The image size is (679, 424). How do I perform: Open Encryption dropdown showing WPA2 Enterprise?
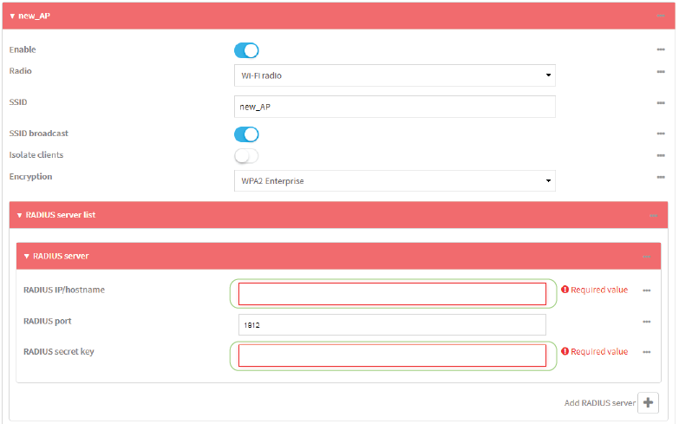[x=395, y=180]
